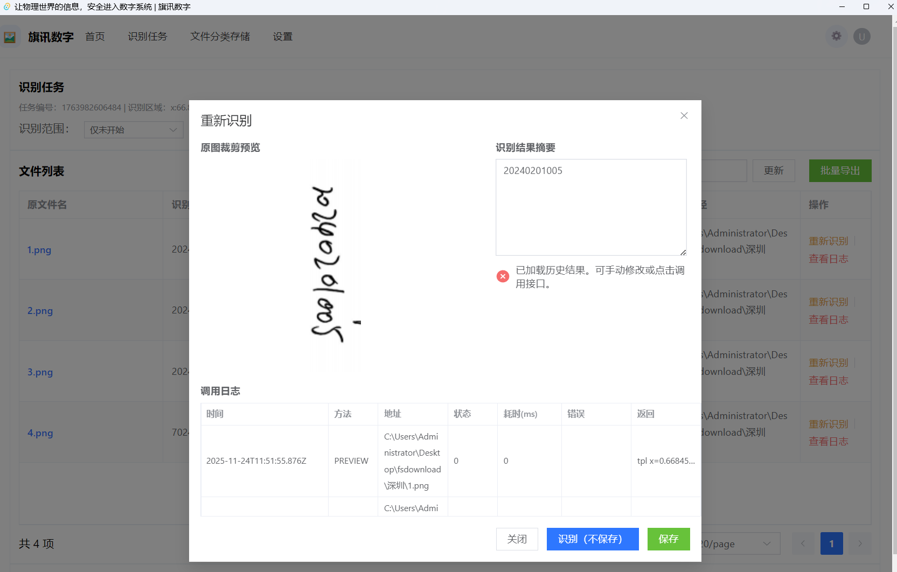Open the 4.png file link
The height and width of the screenshot is (572, 897).
40,433
